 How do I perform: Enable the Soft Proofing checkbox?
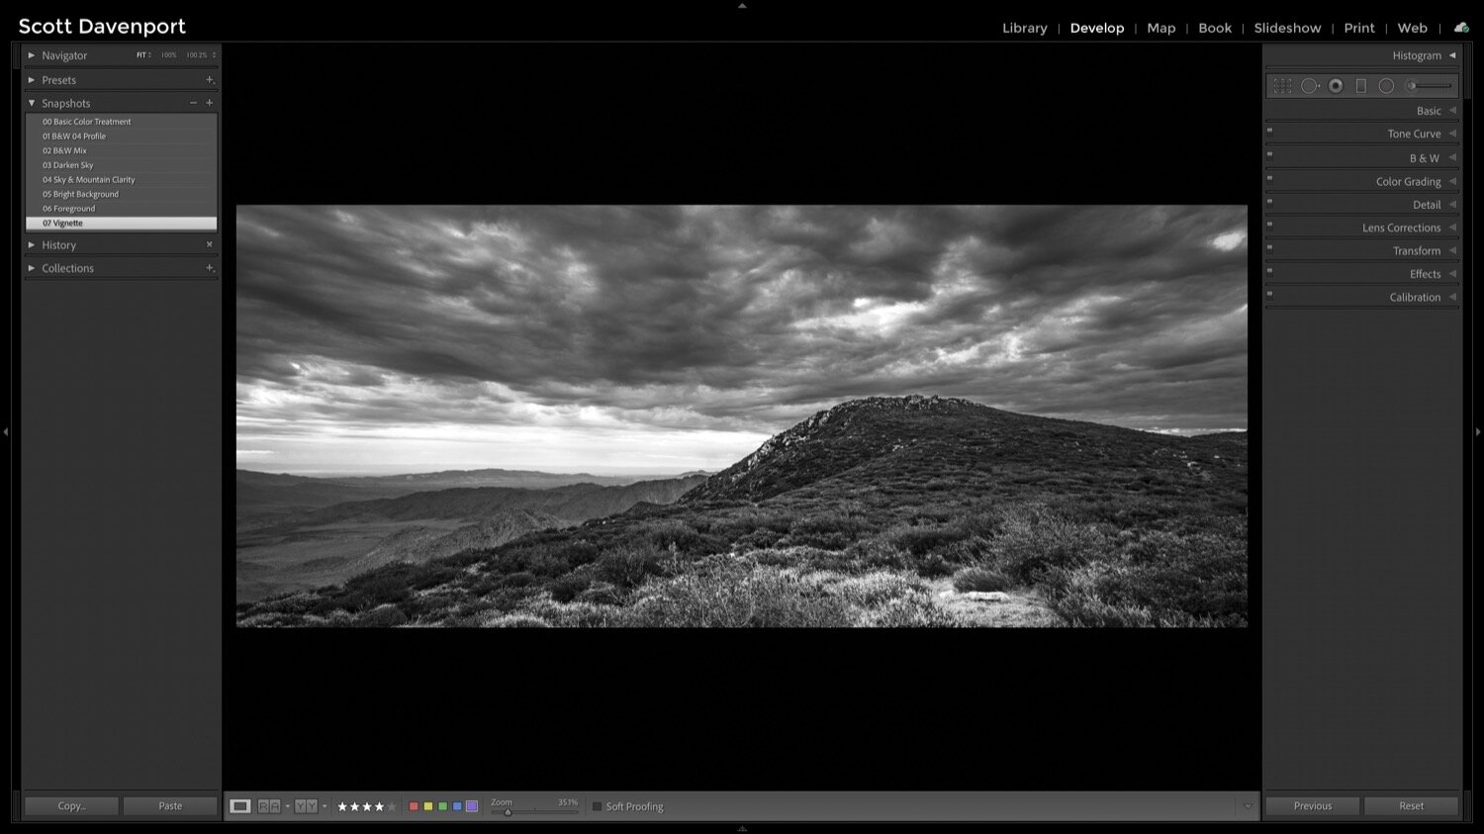pyautogui.click(x=597, y=806)
